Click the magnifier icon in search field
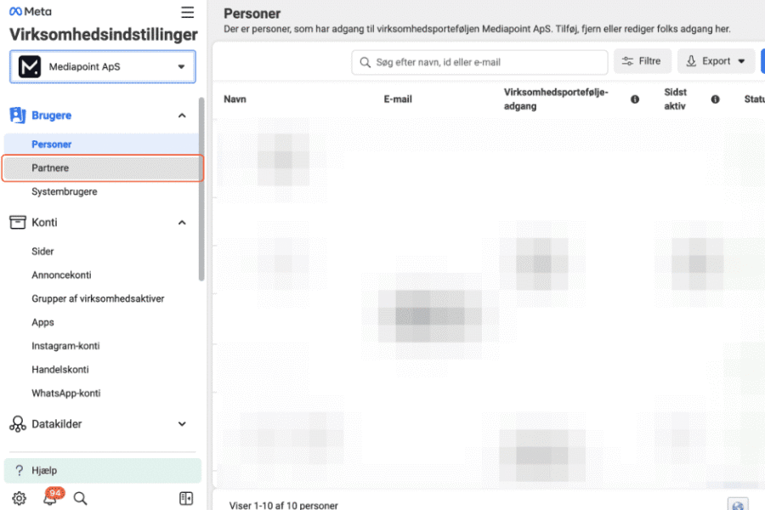Viewport: 765px width, 510px height. (365, 62)
